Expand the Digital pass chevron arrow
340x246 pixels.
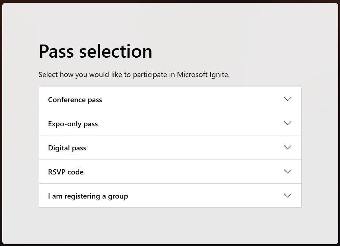click(x=287, y=147)
